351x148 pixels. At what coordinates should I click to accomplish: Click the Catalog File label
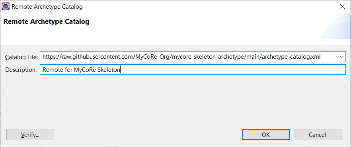click(21, 57)
